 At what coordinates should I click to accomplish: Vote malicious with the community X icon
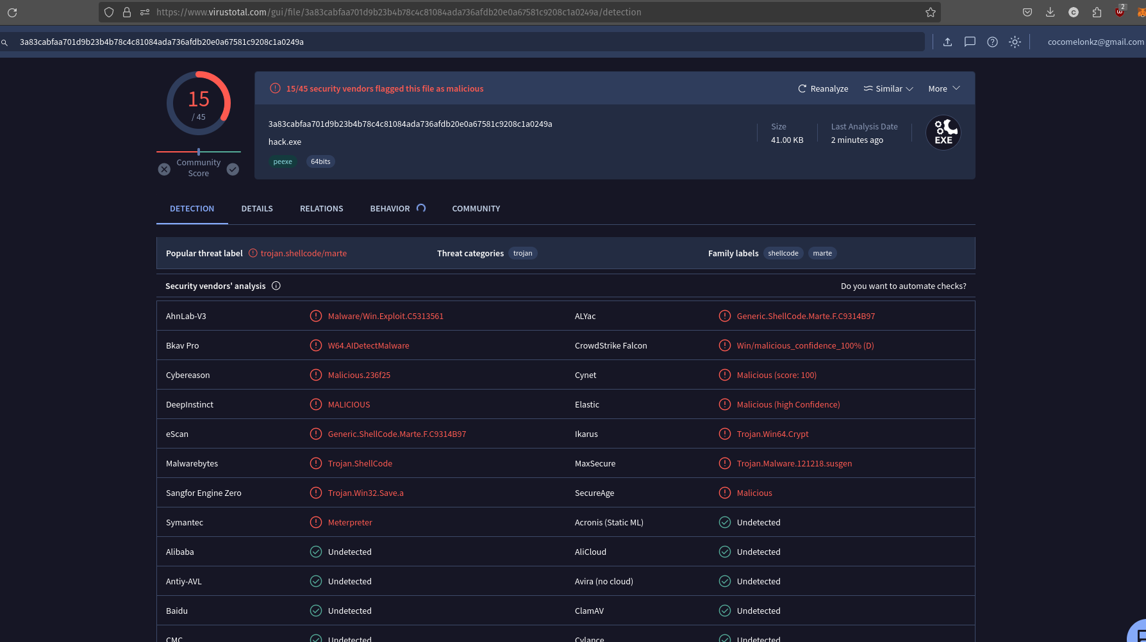[x=164, y=169]
